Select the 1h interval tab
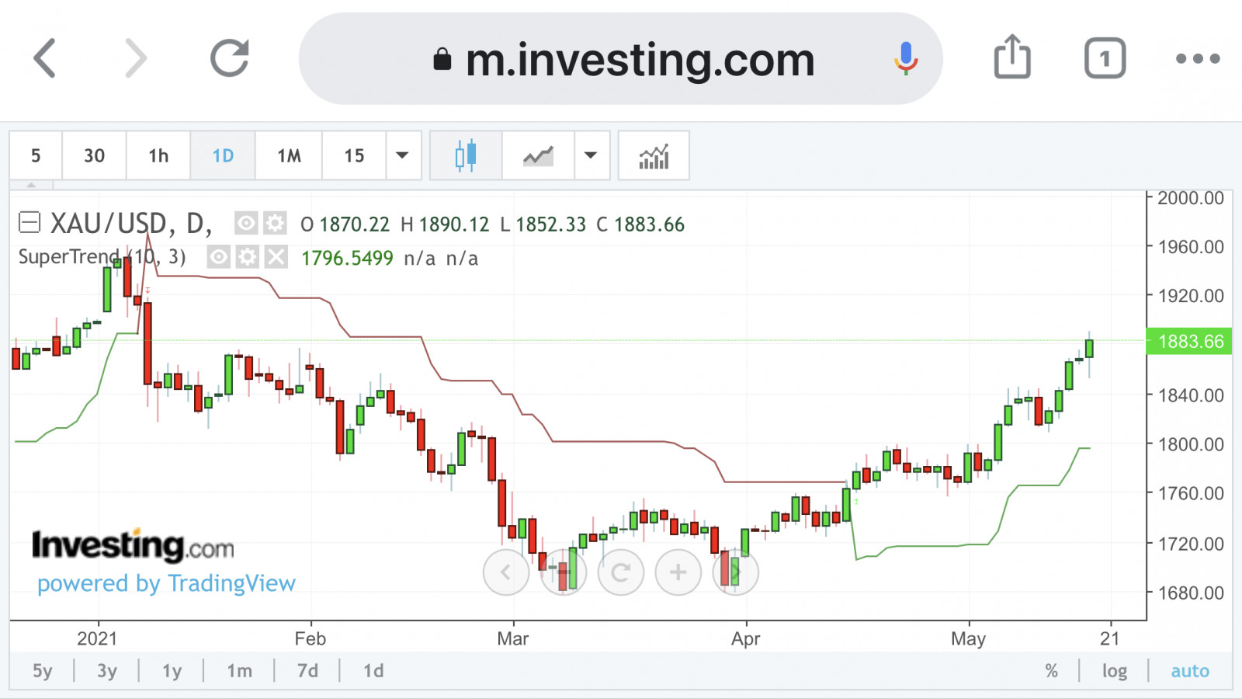The height and width of the screenshot is (699, 1242). pos(158,156)
